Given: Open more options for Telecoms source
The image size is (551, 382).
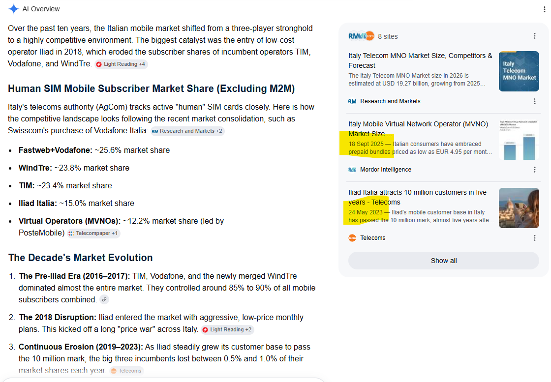Looking at the screenshot, I should [x=534, y=238].
